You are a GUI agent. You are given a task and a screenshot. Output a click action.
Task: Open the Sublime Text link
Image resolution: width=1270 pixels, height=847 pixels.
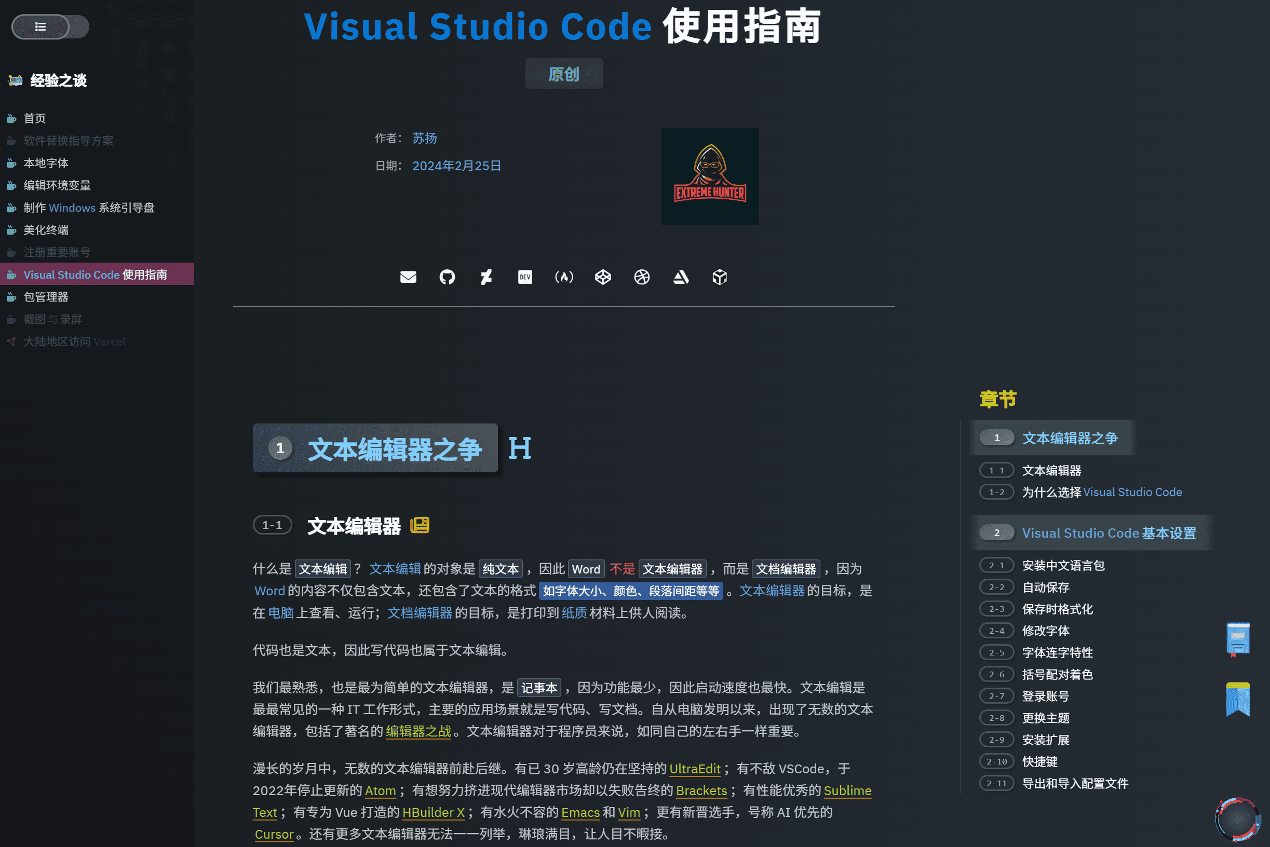[847, 790]
